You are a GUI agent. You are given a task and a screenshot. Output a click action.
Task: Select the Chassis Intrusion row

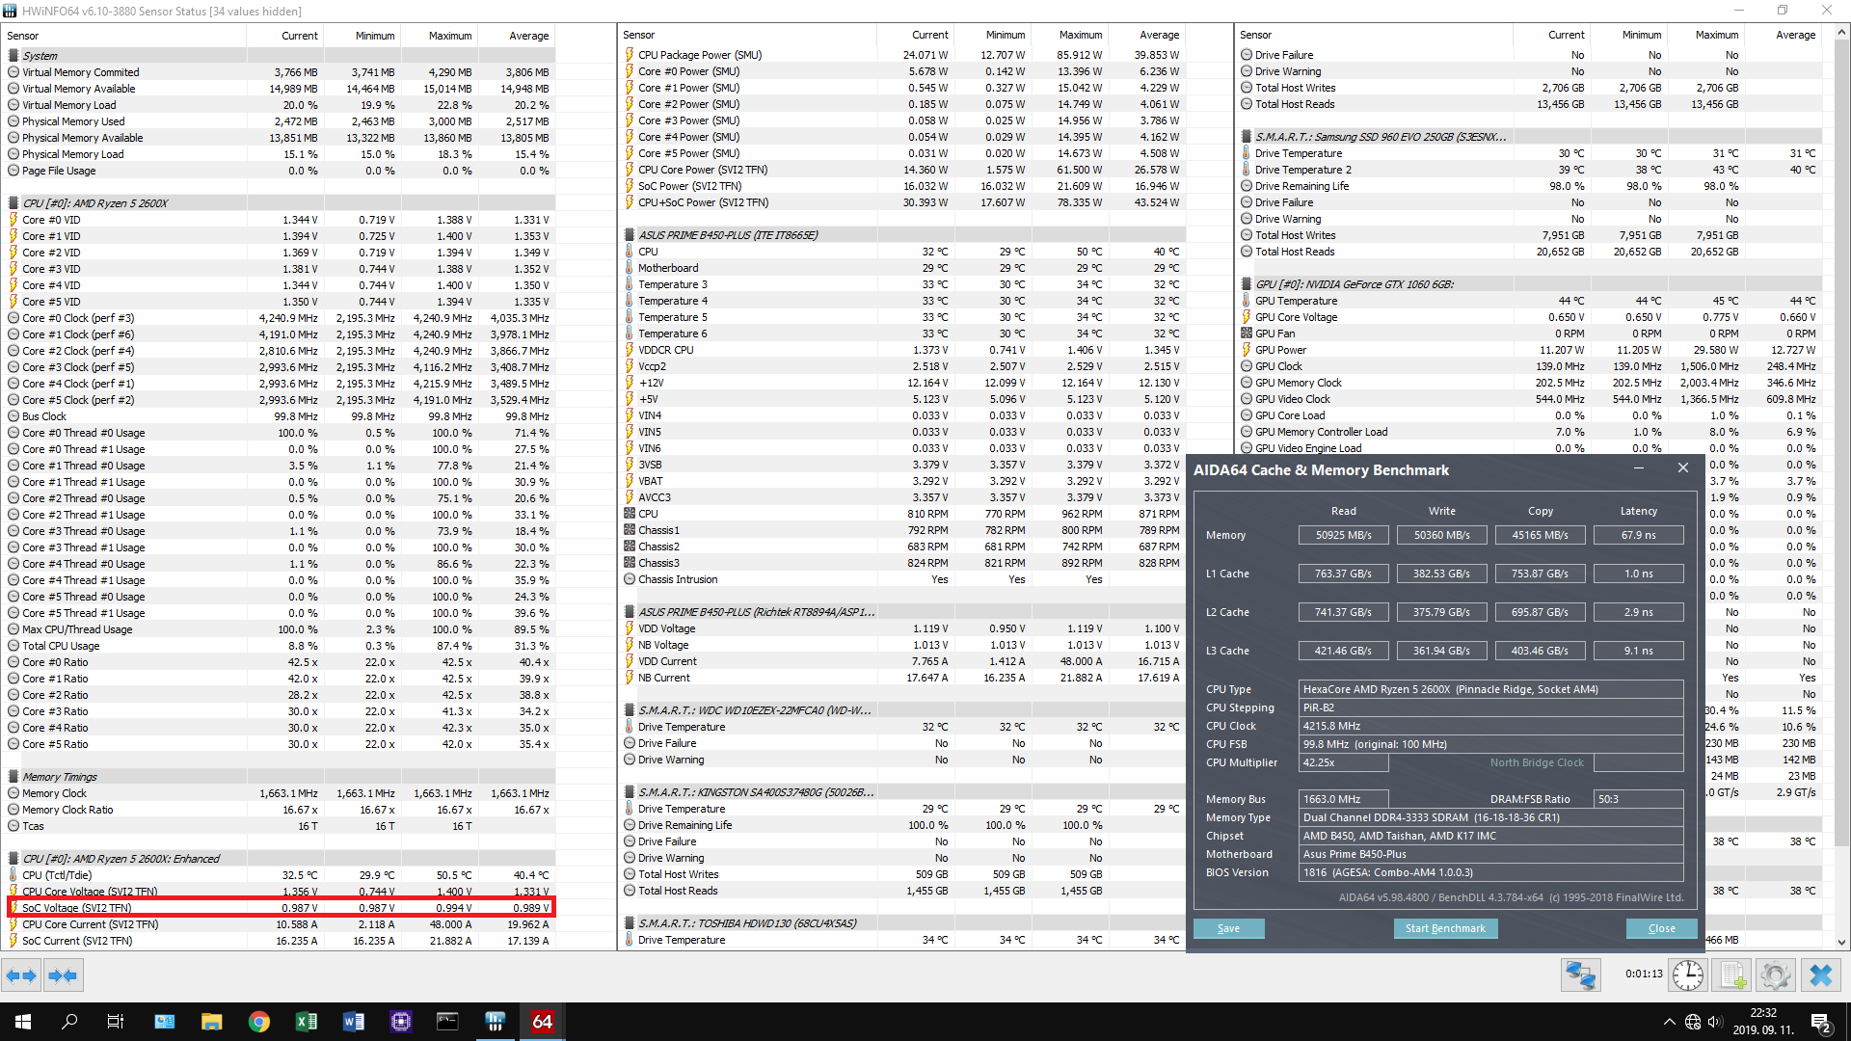pos(902,579)
